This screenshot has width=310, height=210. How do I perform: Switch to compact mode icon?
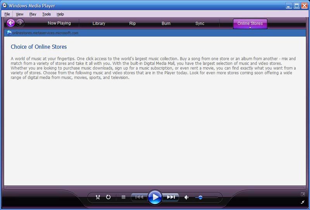[x=303, y=202]
